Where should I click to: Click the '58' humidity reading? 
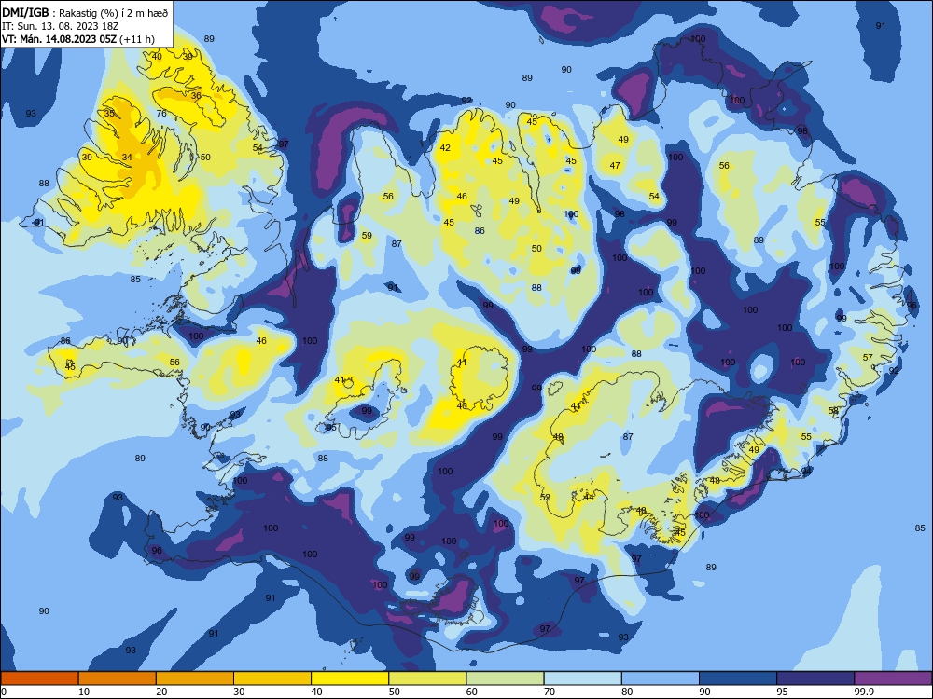(833, 411)
